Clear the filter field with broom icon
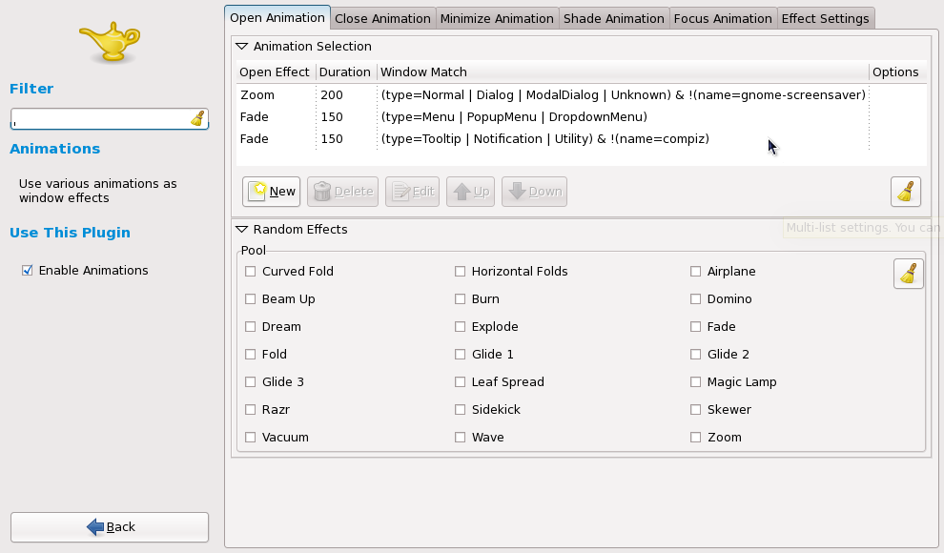 pyautogui.click(x=197, y=118)
